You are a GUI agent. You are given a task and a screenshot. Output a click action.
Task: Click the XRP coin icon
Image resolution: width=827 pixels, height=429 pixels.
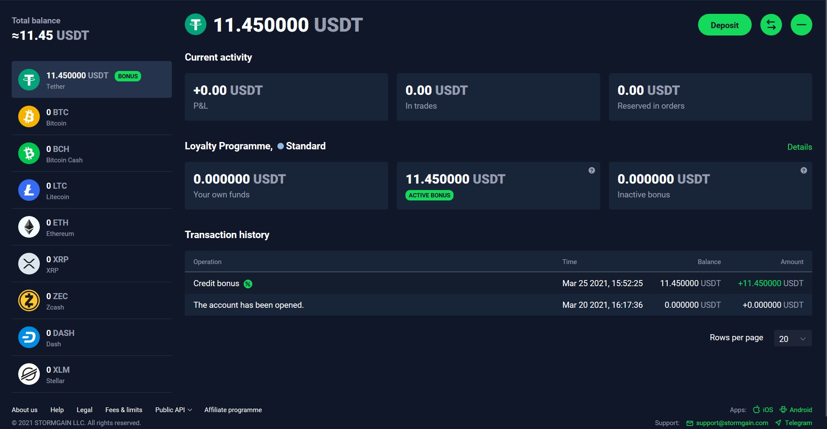click(x=29, y=264)
